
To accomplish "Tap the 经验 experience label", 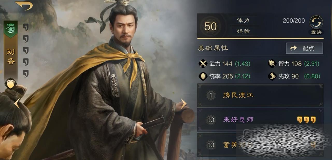I will (243, 31).
